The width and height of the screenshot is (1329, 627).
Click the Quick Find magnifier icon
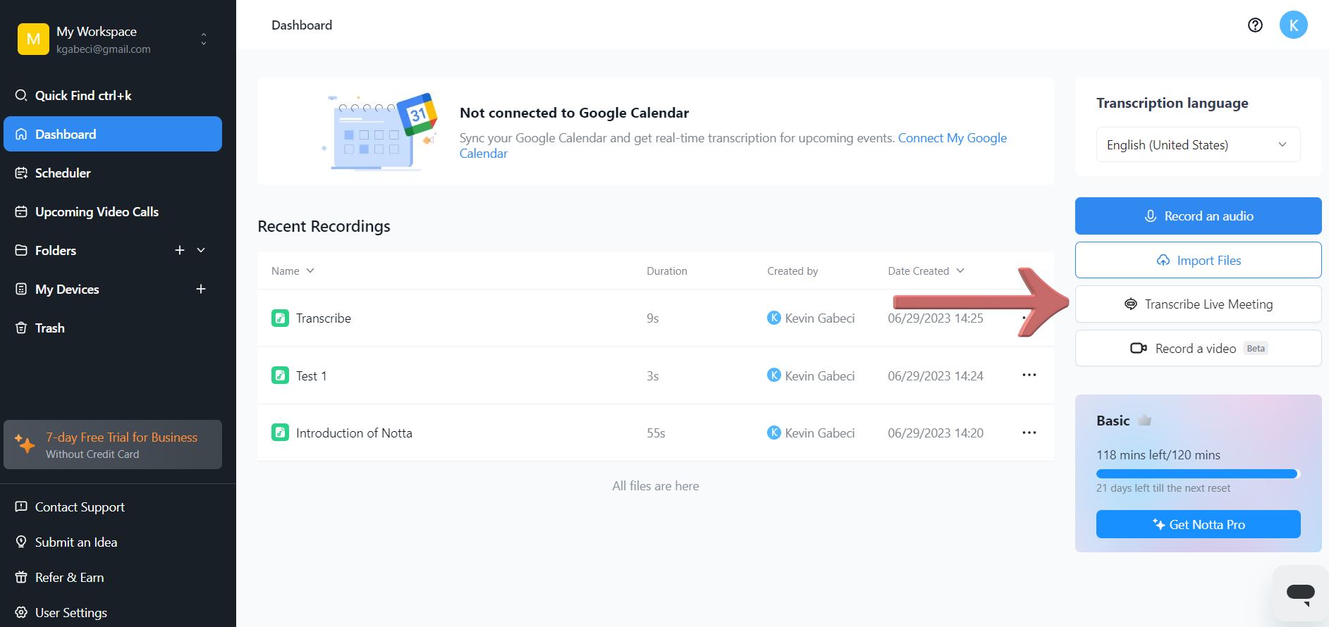pos(21,95)
